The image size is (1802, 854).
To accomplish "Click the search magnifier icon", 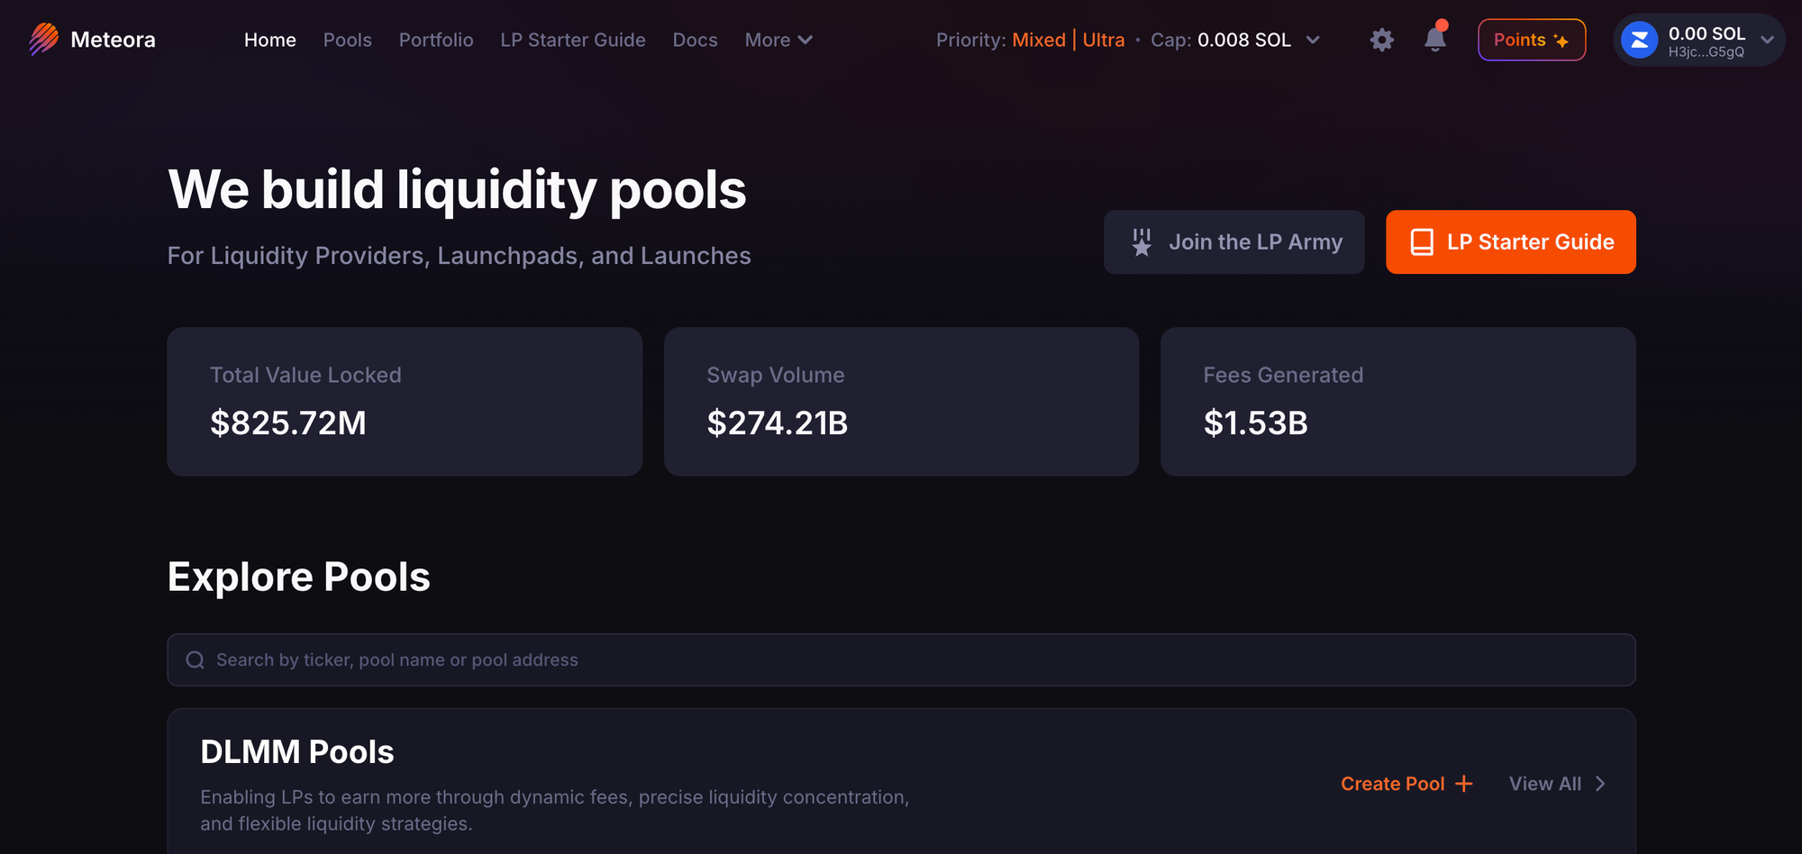I will click(x=195, y=660).
